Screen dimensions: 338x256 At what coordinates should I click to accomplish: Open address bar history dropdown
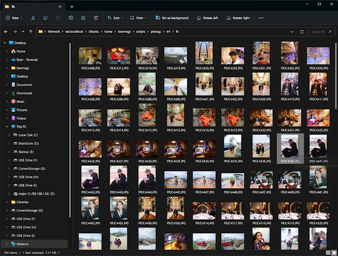292,32
